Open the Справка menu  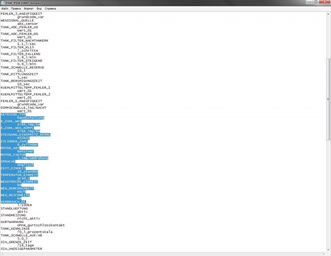point(50,9)
